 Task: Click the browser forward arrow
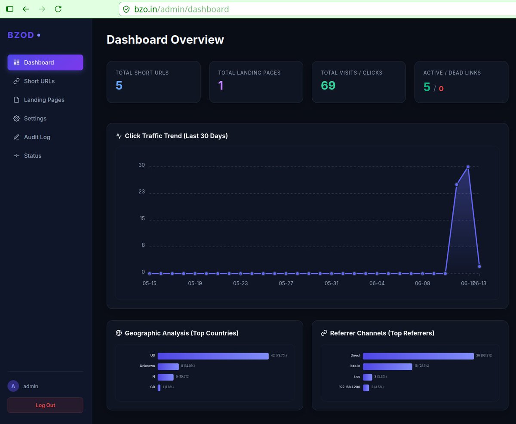(42, 9)
